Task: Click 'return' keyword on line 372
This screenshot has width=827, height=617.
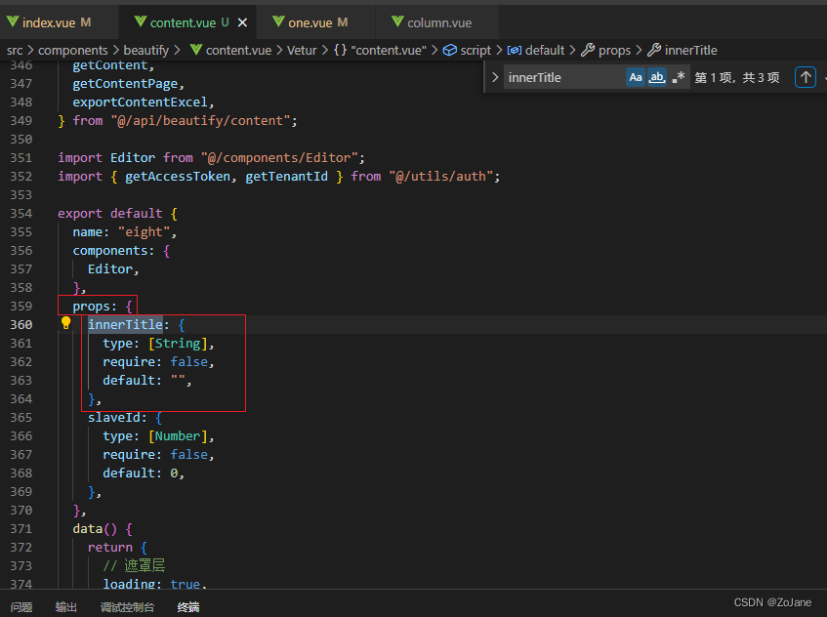Action: click(109, 548)
